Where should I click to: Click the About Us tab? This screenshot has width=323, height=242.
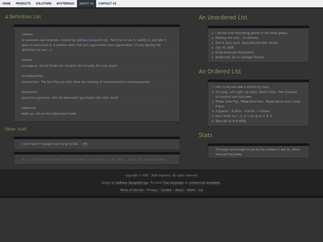coord(87,4)
